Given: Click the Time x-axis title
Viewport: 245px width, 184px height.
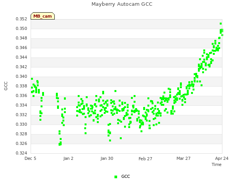Looking at the screenshot, I should click(x=217, y=164).
